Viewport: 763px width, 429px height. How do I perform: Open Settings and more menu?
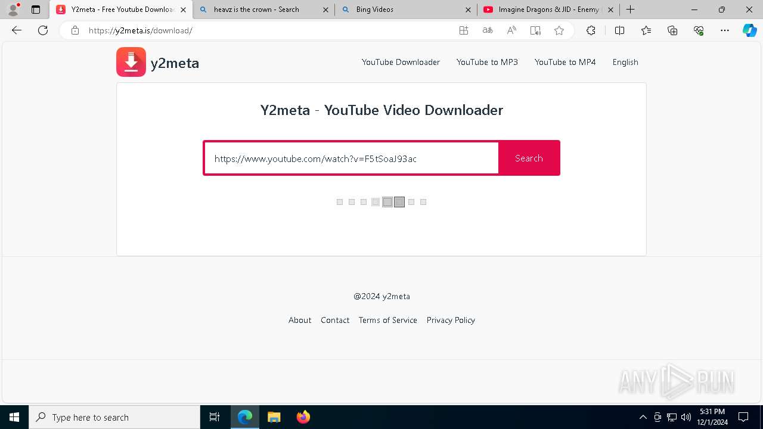pyautogui.click(x=725, y=30)
